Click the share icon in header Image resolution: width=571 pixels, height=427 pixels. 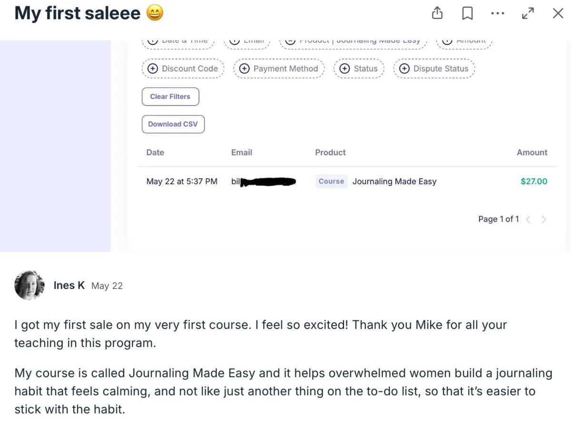[x=437, y=13]
